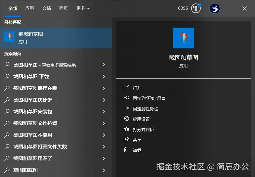Expand the arrow beside 截图和草图保存在哪
Screen dimensions: 255x177
104,88
